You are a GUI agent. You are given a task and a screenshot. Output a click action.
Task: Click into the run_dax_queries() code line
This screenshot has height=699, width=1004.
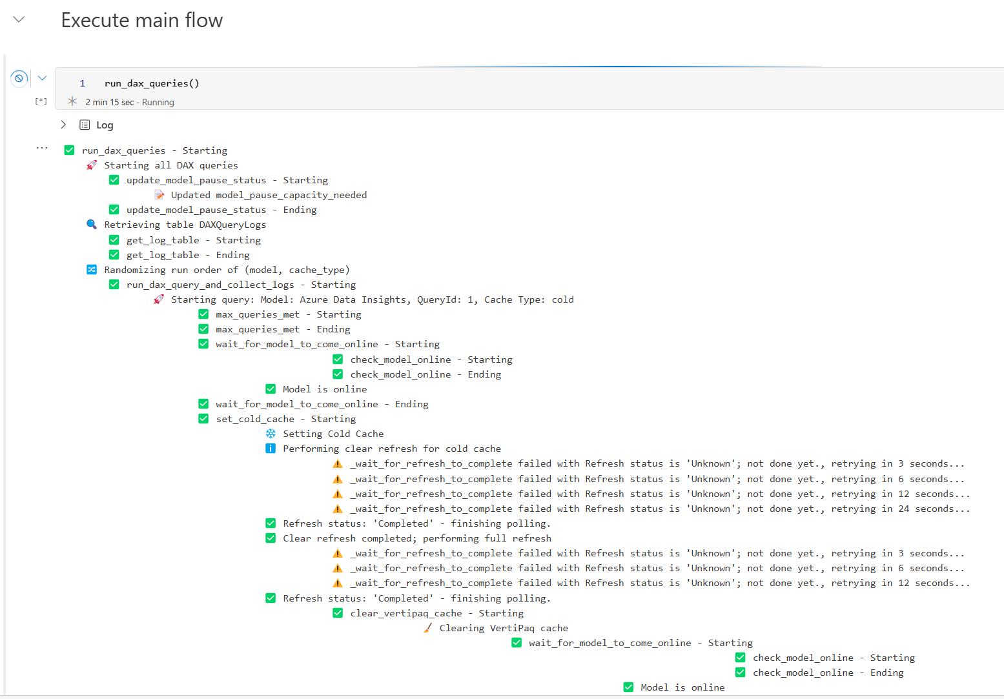point(152,83)
